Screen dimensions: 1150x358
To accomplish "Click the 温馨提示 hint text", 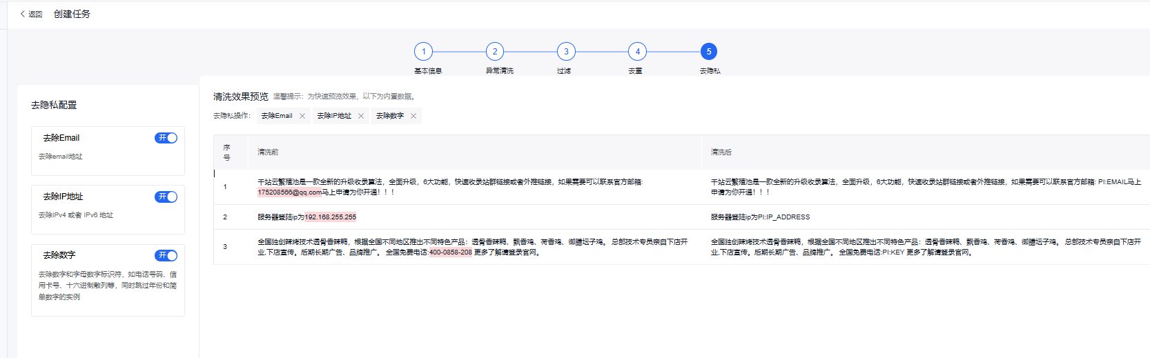I will (x=344, y=97).
